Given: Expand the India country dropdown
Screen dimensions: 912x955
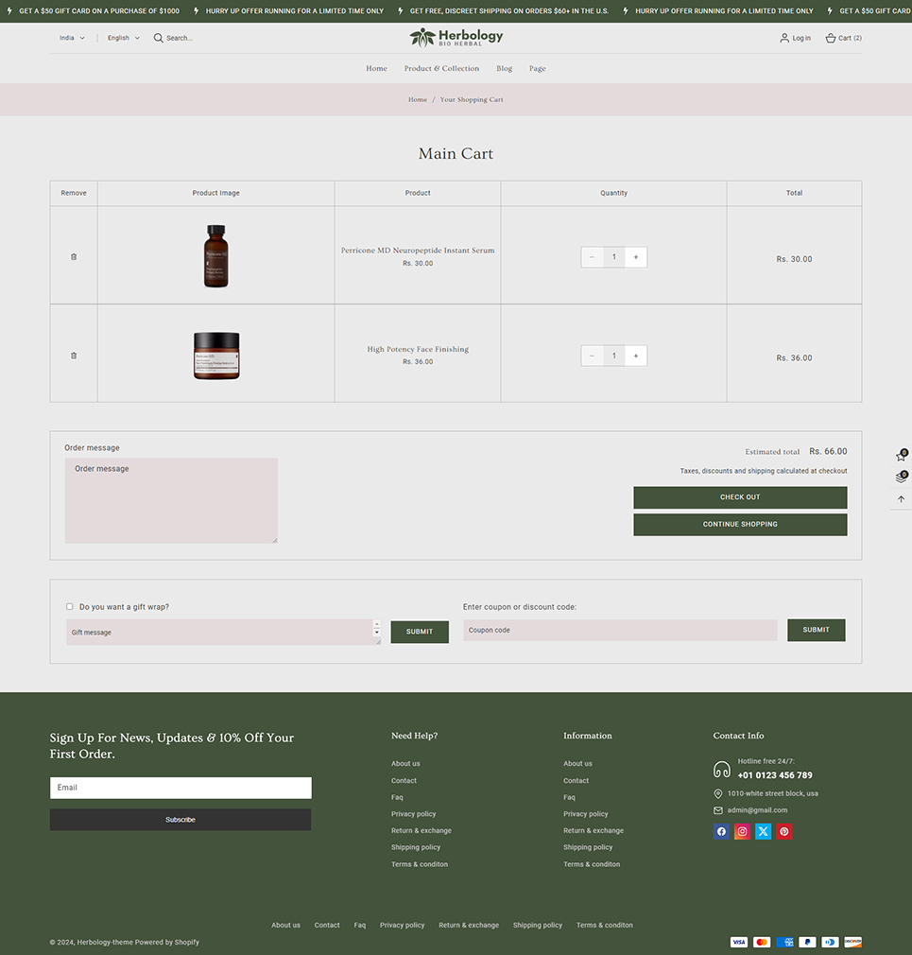Looking at the screenshot, I should click(72, 38).
